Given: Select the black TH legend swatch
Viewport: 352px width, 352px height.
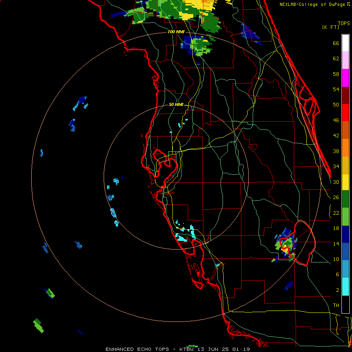Looking at the screenshot, I should click(345, 304).
